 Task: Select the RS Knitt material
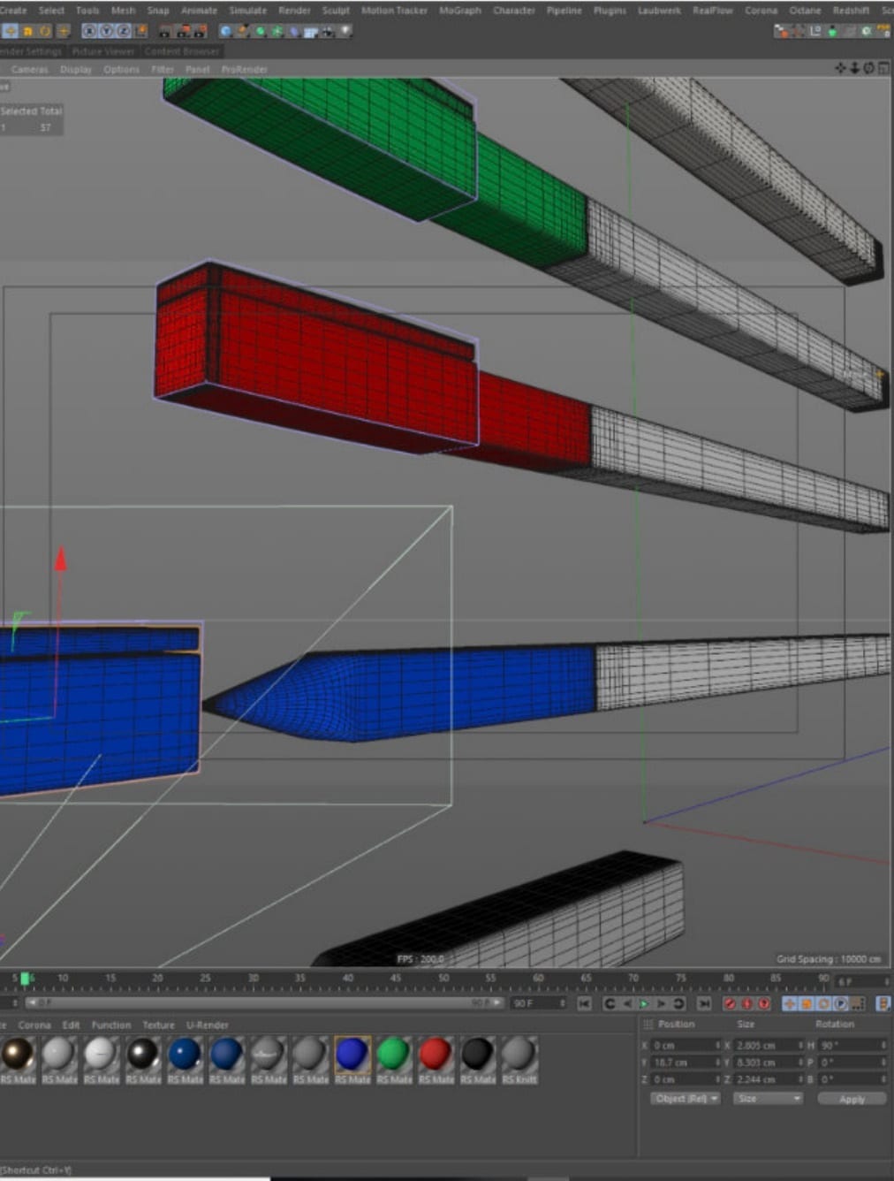point(519,1055)
